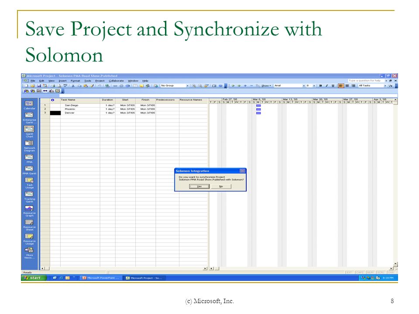Open Enterprise Gantt view in the View Bar
Image resolution: width=419 pixels, height=314 pixels.
pyautogui.click(x=29, y=118)
